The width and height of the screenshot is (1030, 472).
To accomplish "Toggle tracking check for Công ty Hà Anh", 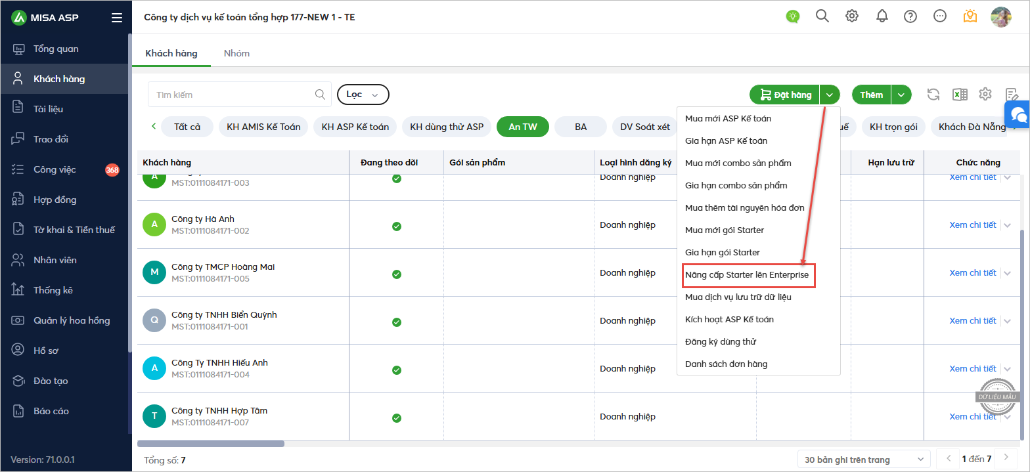I will pos(397,226).
